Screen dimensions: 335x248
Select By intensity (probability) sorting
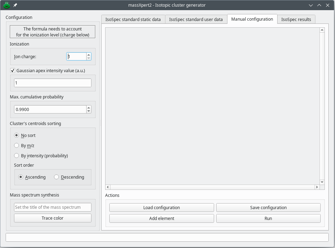coord(16,156)
